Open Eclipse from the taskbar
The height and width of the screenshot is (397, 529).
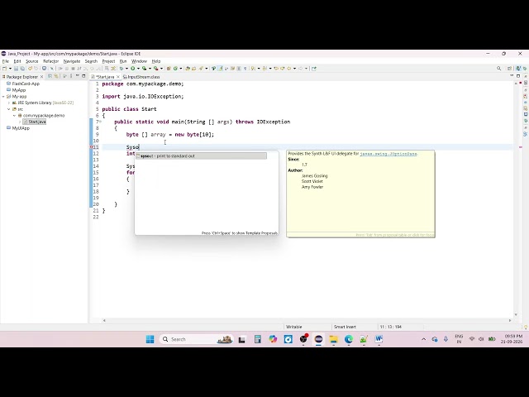pyautogui.click(x=318, y=339)
